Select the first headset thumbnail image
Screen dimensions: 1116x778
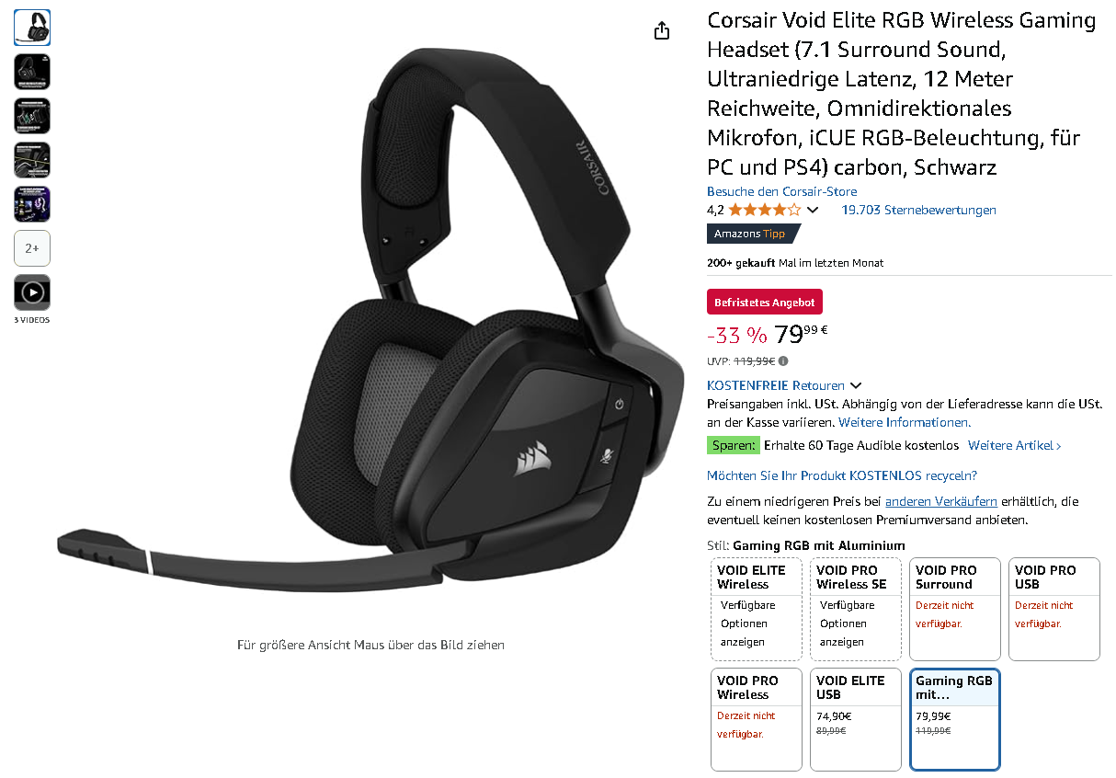[x=32, y=28]
